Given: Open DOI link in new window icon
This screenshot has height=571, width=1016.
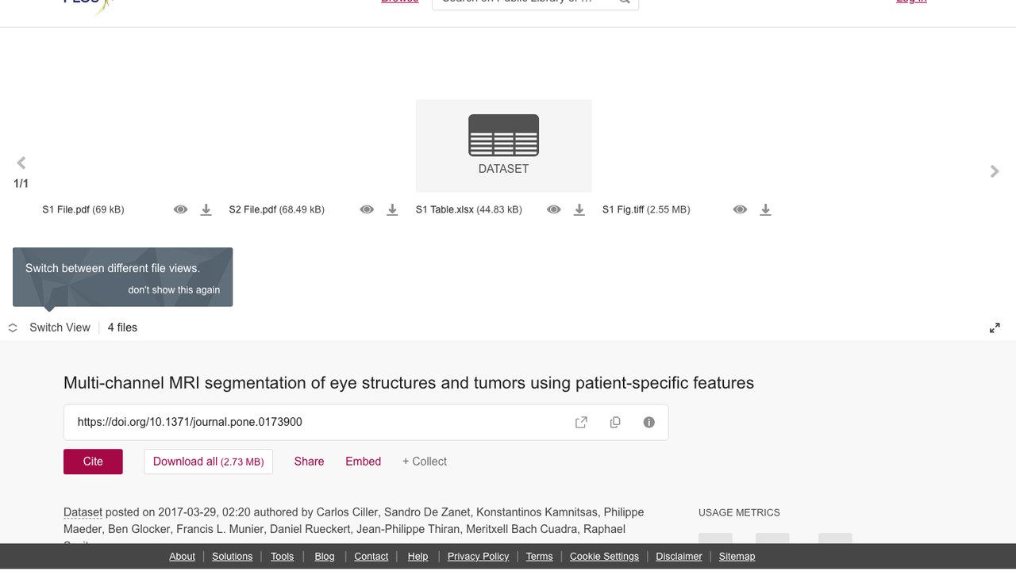Looking at the screenshot, I should [x=581, y=422].
